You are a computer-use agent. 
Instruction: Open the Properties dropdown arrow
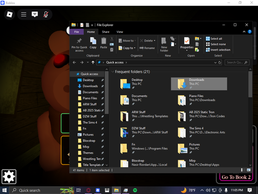pyautogui.click(x=187, y=51)
